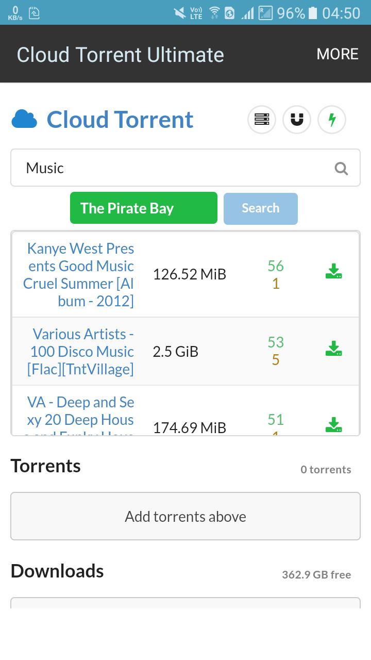Image resolution: width=371 pixels, height=660 pixels.
Task: Click the blue Search button
Action: click(x=261, y=208)
